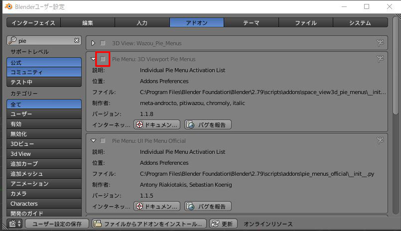Viewport: 401px width, 231px height.
Task: Select the 開発のガイド category
Action: 44,213
